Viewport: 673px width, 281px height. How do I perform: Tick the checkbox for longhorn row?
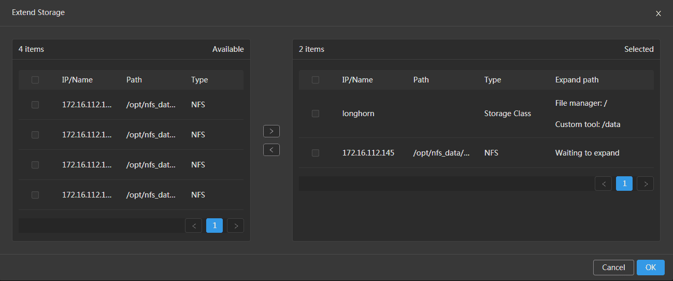[x=316, y=114]
